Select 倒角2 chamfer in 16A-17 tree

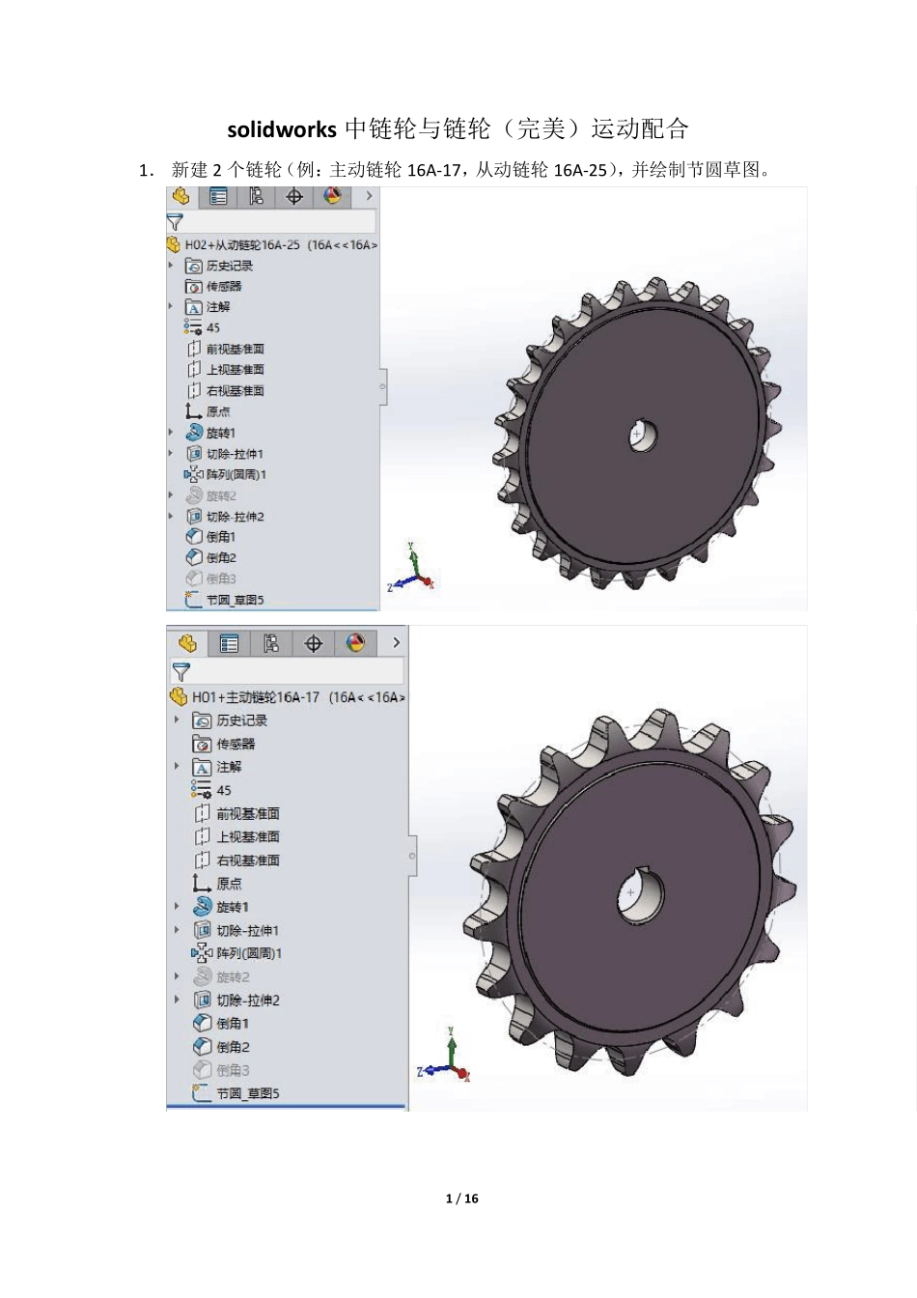click(221, 1047)
